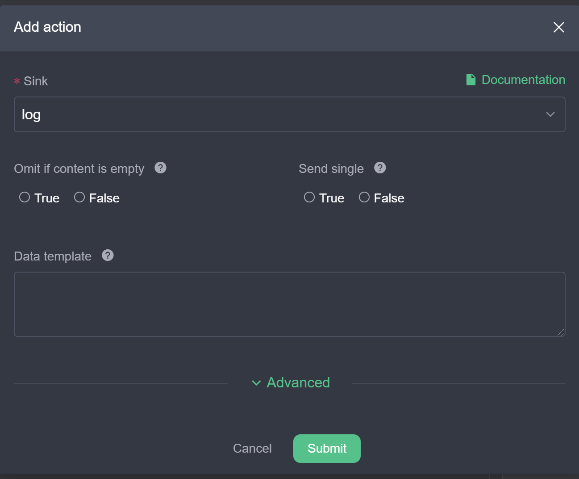The height and width of the screenshot is (479, 579).
Task: Click the help icon beside Data template
Action: [x=107, y=255]
